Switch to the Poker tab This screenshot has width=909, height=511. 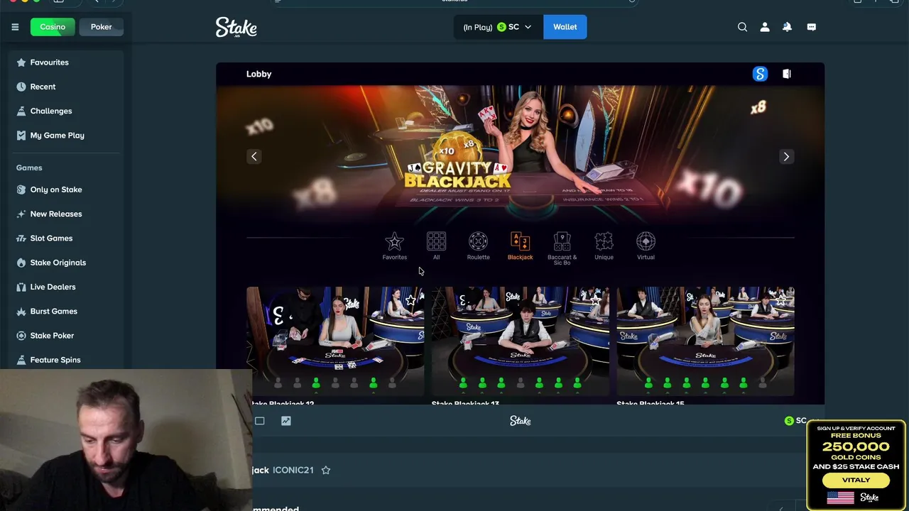tap(101, 27)
